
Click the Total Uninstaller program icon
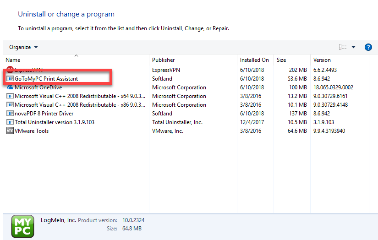(x=10, y=122)
